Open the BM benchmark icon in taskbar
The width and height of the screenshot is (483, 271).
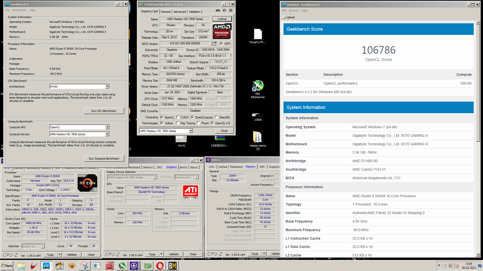point(173,266)
